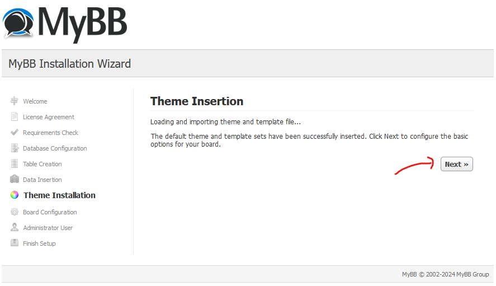The width and height of the screenshot is (496, 286).
Task: Go to Database Configuration step label
Action: point(55,148)
